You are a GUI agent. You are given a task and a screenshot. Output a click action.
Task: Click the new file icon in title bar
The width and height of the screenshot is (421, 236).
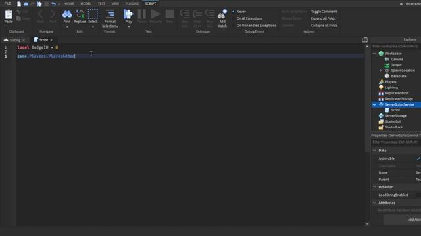(x=19, y=4)
